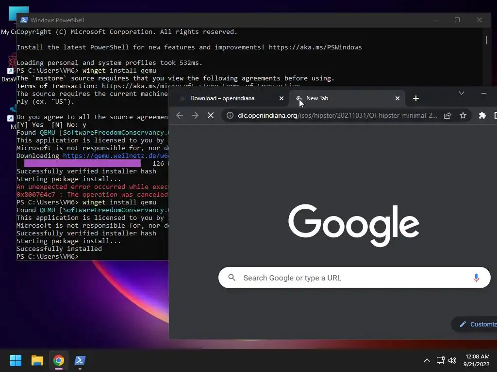
Task: Click the purple download progress bar
Action: pos(83,163)
